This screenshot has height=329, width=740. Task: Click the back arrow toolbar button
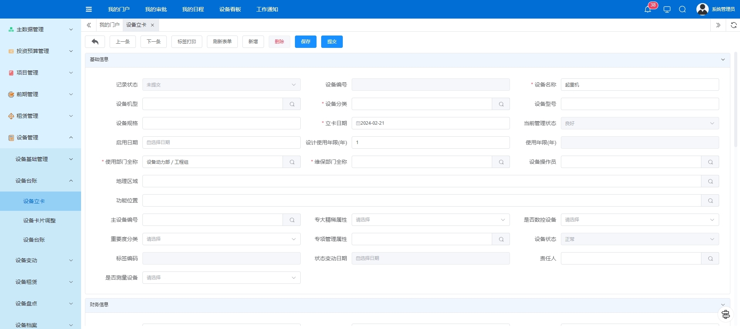pyautogui.click(x=95, y=42)
